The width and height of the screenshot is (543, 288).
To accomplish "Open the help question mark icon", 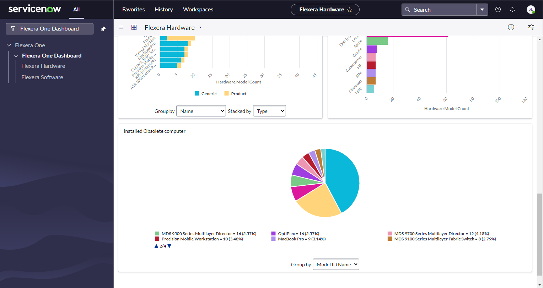I will [x=498, y=10].
